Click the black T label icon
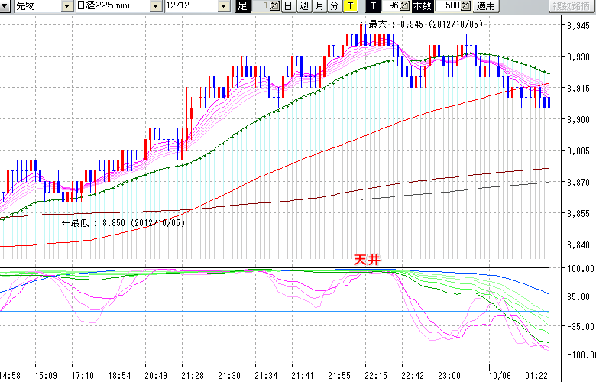 (x=374, y=6)
